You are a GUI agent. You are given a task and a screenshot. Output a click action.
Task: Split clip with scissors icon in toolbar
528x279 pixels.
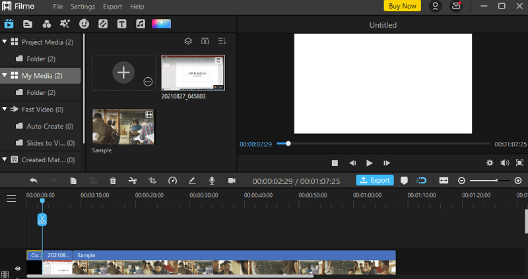(133, 181)
